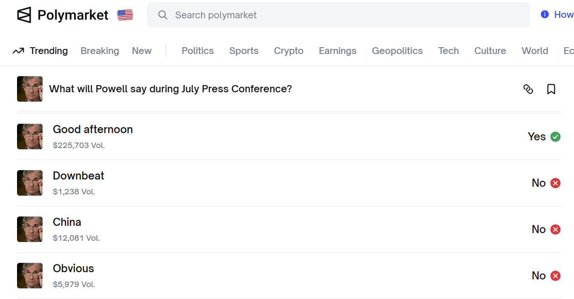Copy market link with chain icon
The height and width of the screenshot is (299, 574).
[528, 89]
